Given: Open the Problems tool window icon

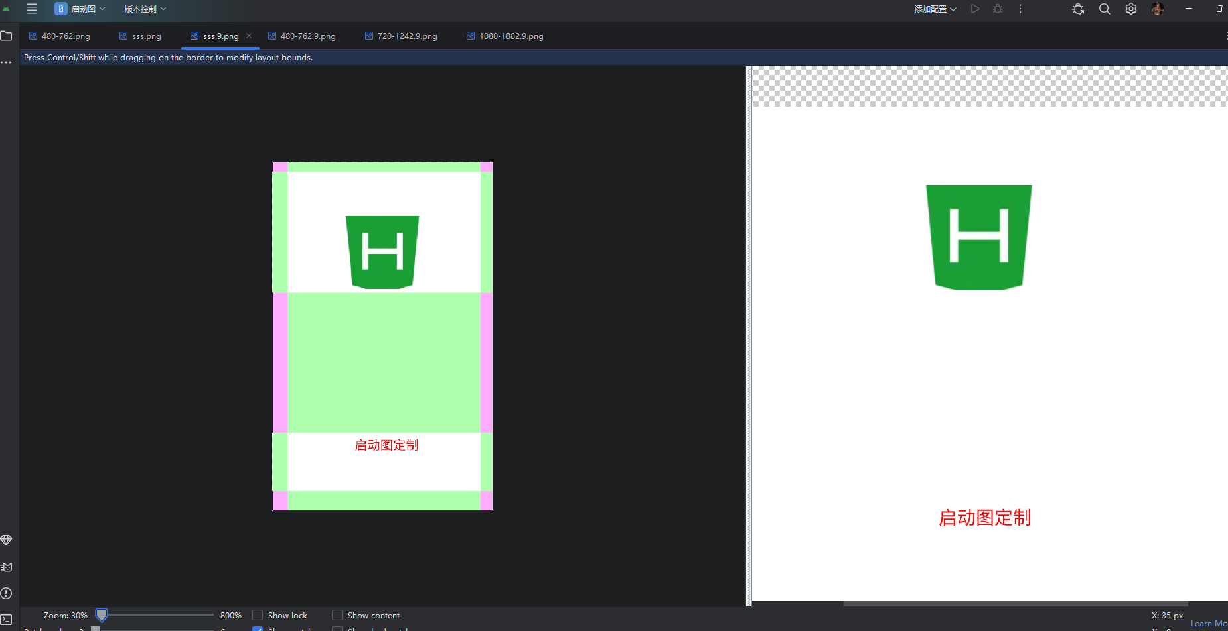Looking at the screenshot, I should pyautogui.click(x=7, y=593).
